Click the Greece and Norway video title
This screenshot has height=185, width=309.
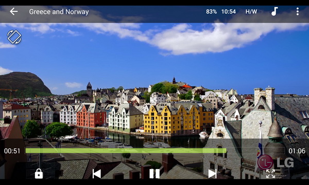pyautogui.click(x=59, y=12)
